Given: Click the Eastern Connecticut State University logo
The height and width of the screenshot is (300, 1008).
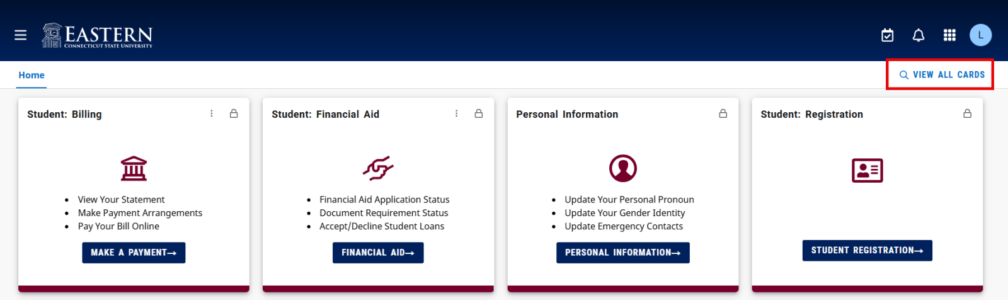Looking at the screenshot, I should tap(98, 36).
